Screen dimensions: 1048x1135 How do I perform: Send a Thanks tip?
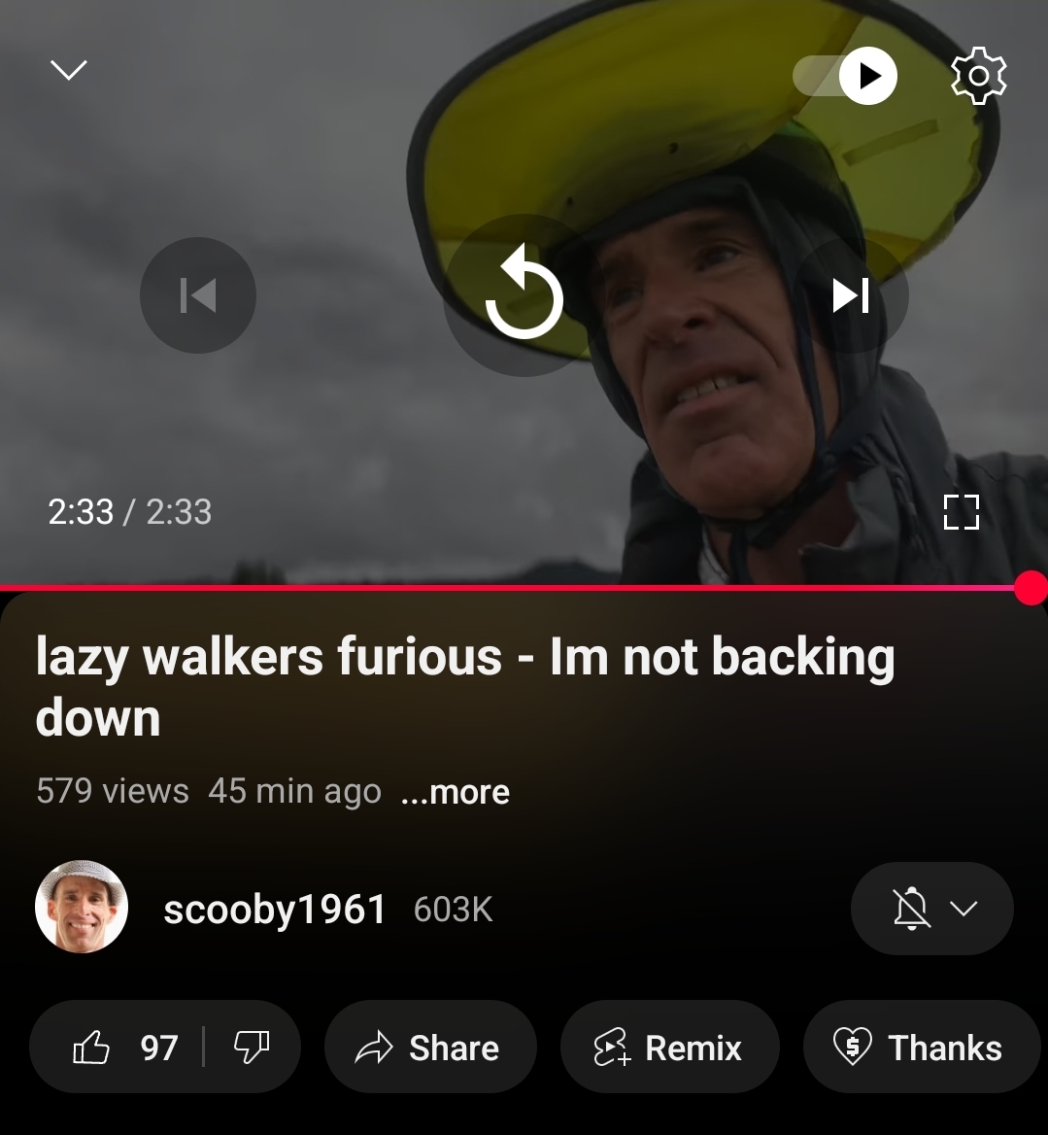pos(922,1047)
